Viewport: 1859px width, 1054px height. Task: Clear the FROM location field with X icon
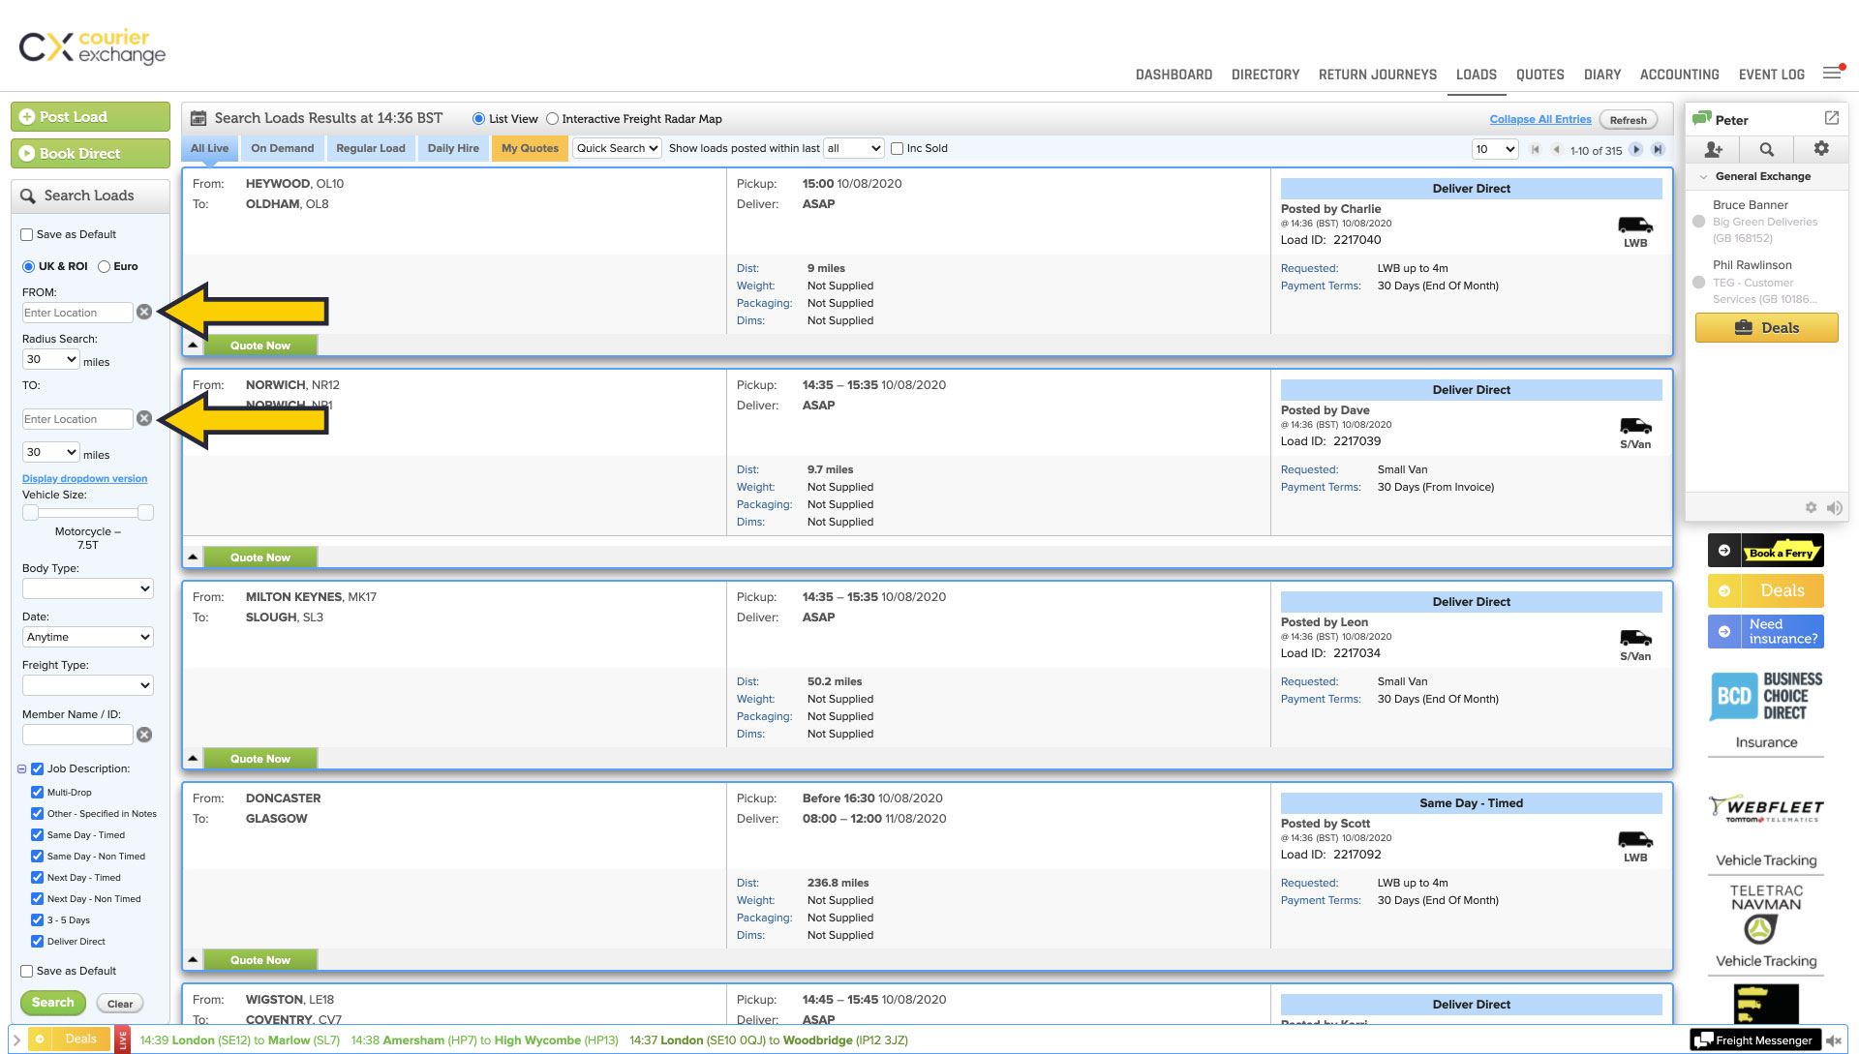coord(144,312)
